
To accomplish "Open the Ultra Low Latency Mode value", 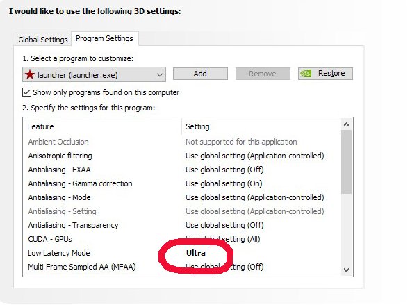I will (196, 253).
